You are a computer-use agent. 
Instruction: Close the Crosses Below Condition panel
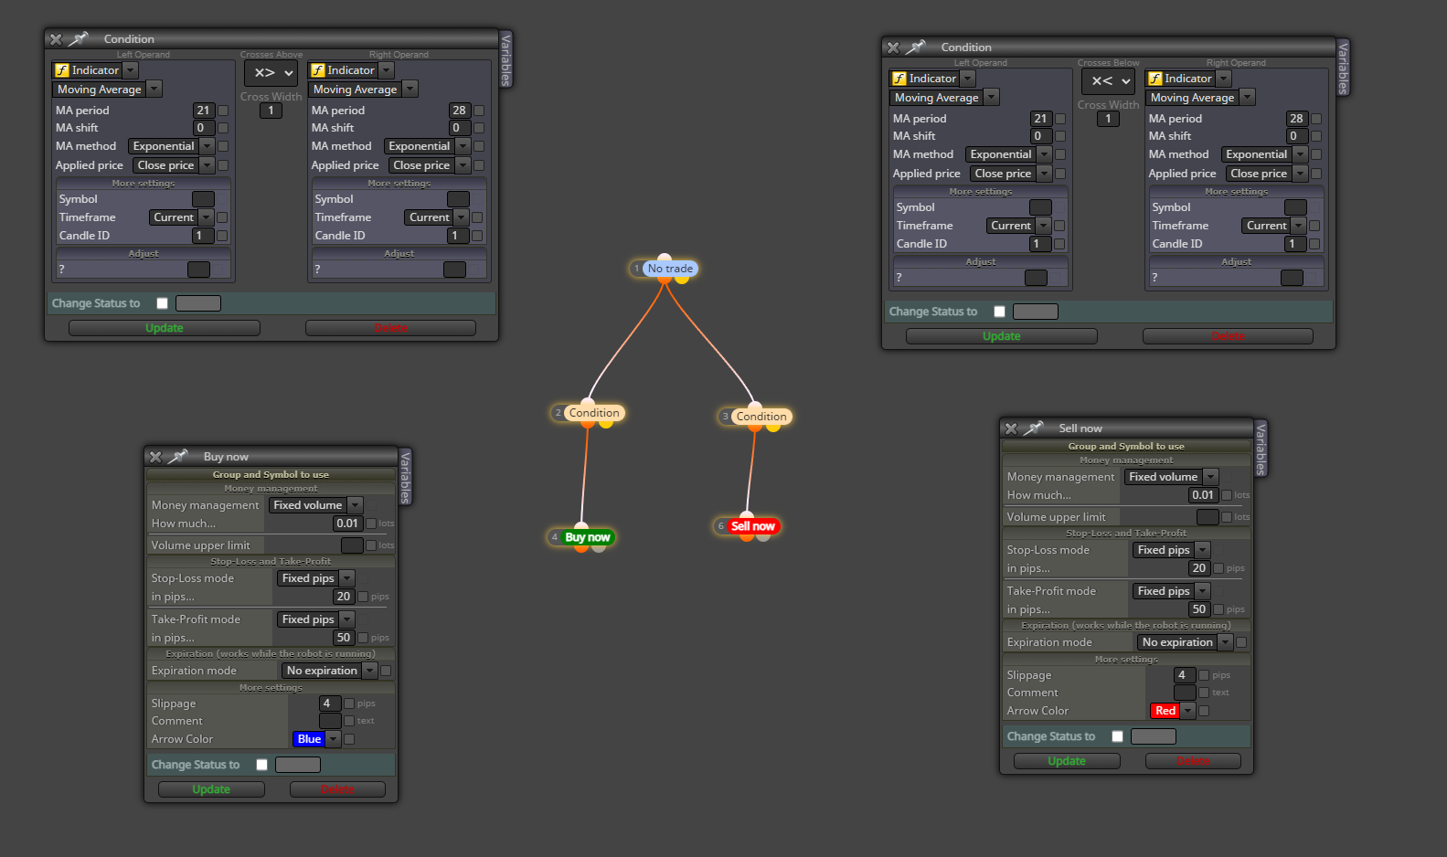click(893, 48)
